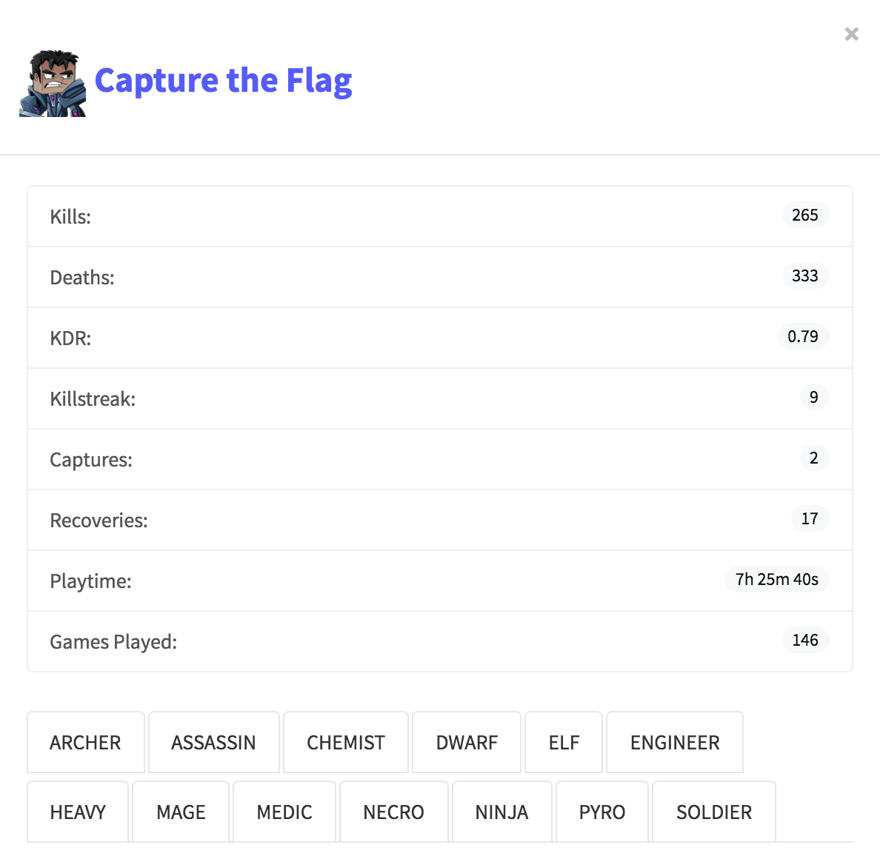Select the Games Played stat row
This screenshot has height=862, width=880.
click(x=440, y=641)
